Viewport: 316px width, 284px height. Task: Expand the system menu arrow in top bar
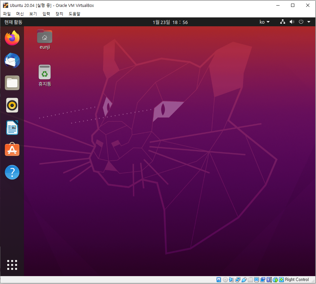pyautogui.click(x=309, y=22)
